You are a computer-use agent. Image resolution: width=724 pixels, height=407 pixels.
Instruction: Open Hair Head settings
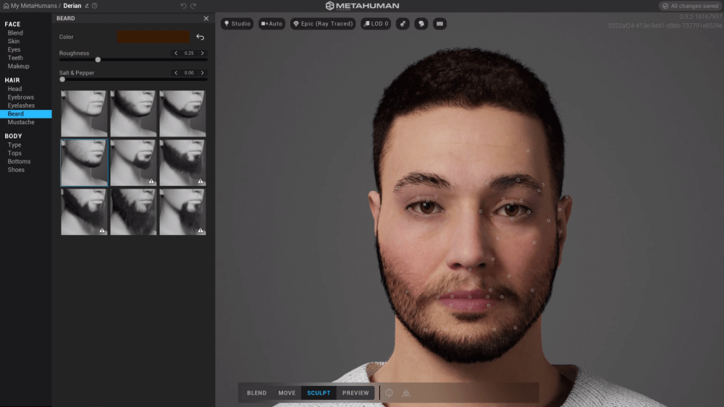14,88
